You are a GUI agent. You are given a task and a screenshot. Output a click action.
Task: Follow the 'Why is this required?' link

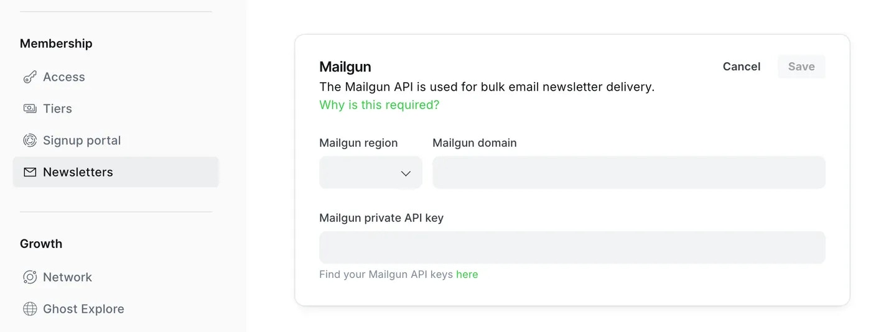click(380, 105)
